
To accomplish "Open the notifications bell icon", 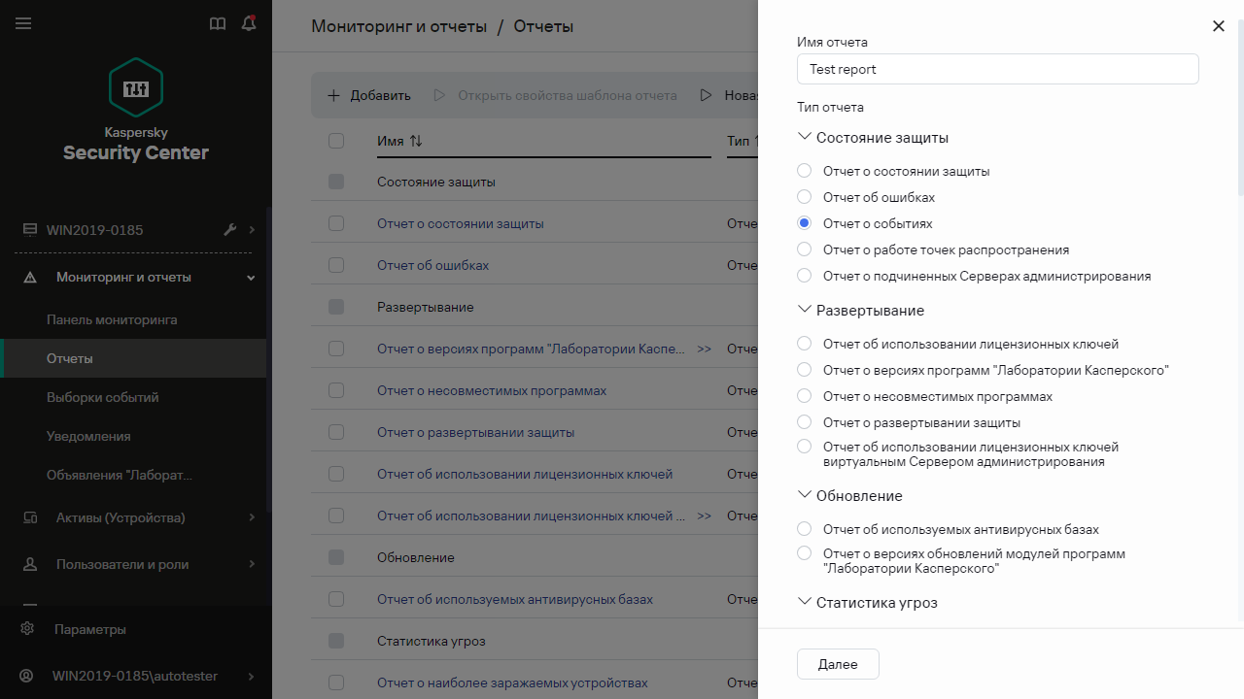I will (249, 23).
